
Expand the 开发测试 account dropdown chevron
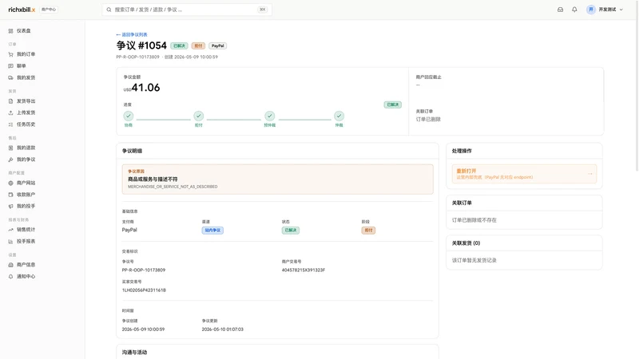point(621,10)
